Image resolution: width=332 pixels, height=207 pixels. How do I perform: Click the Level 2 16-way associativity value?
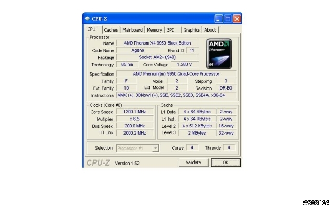(x=226, y=126)
